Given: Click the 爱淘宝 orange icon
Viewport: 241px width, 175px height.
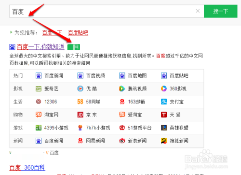Looking at the screenshot, I should coord(122,115).
